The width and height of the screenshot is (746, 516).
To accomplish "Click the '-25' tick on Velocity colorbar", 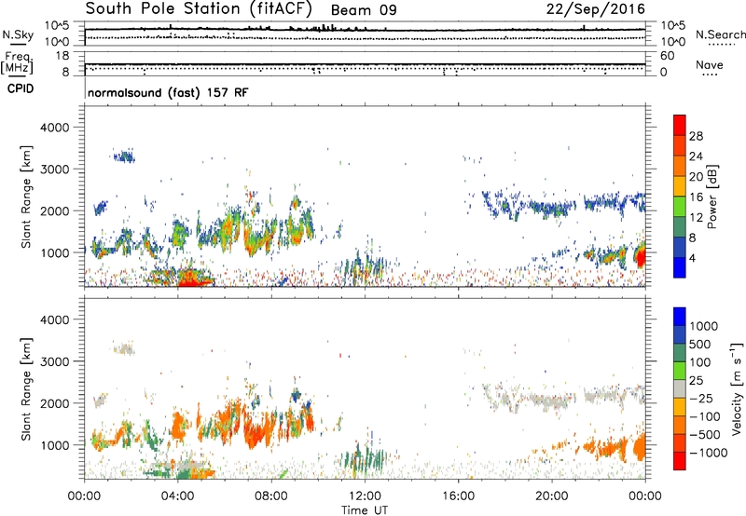I will (x=702, y=399).
